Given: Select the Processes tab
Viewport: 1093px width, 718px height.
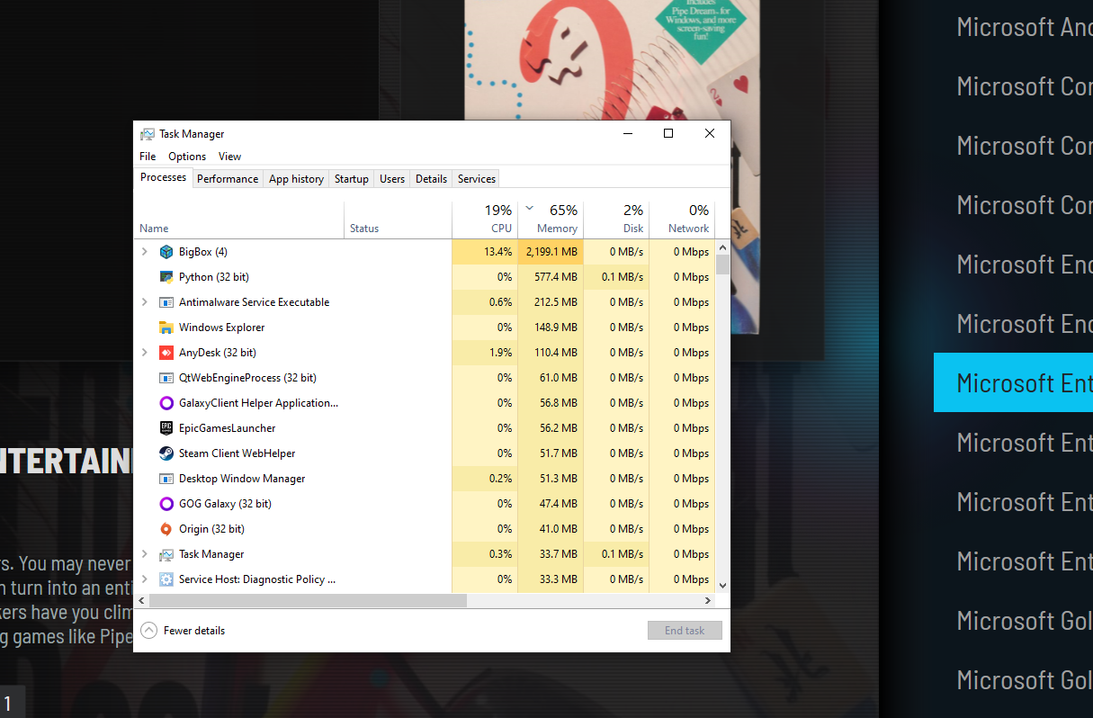Looking at the screenshot, I should (164, 178).
